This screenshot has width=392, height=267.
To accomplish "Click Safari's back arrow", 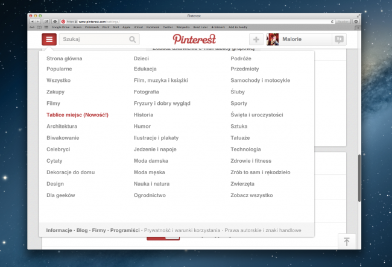I will pos(32,22).
